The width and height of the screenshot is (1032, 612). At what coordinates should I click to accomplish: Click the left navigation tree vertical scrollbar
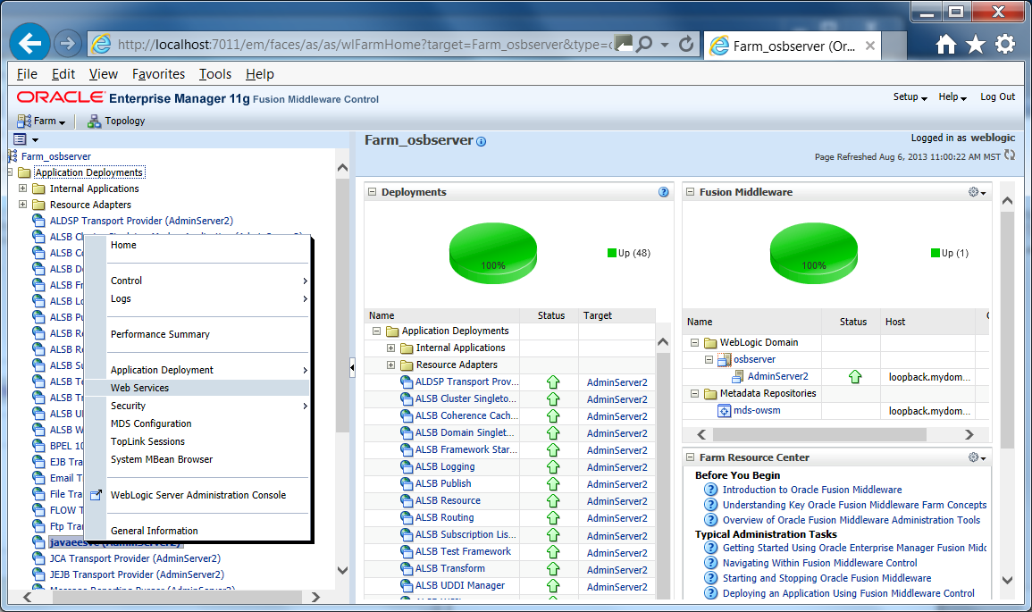[342, 368]
